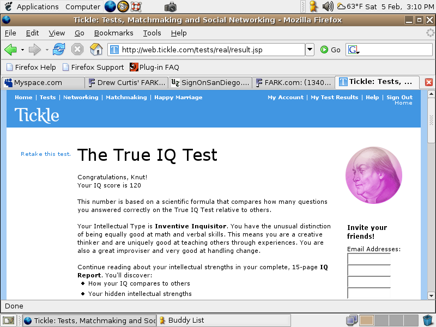Open the My Account link
The image size is (436, 327).
coord(286,98)
